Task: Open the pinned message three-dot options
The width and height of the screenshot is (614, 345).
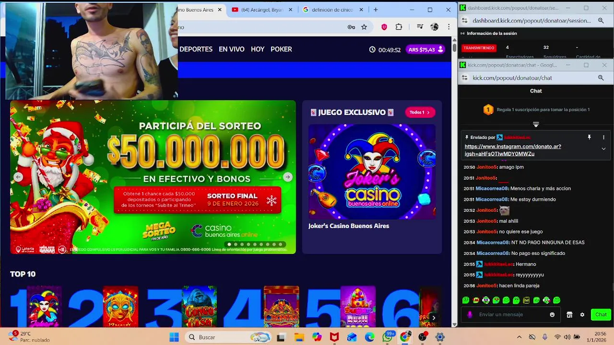Action: (603, 137)
